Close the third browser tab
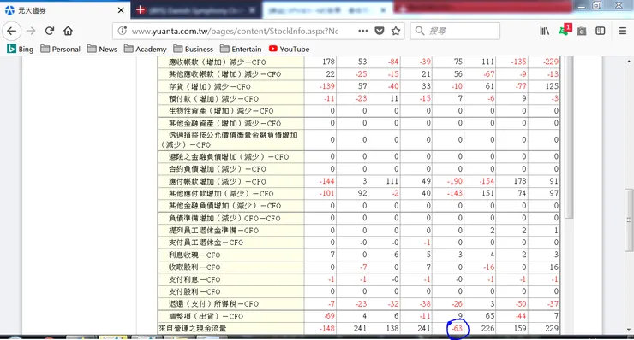Image resolution: width=634 pixels, height=340 pixels. tap(383, 10)
